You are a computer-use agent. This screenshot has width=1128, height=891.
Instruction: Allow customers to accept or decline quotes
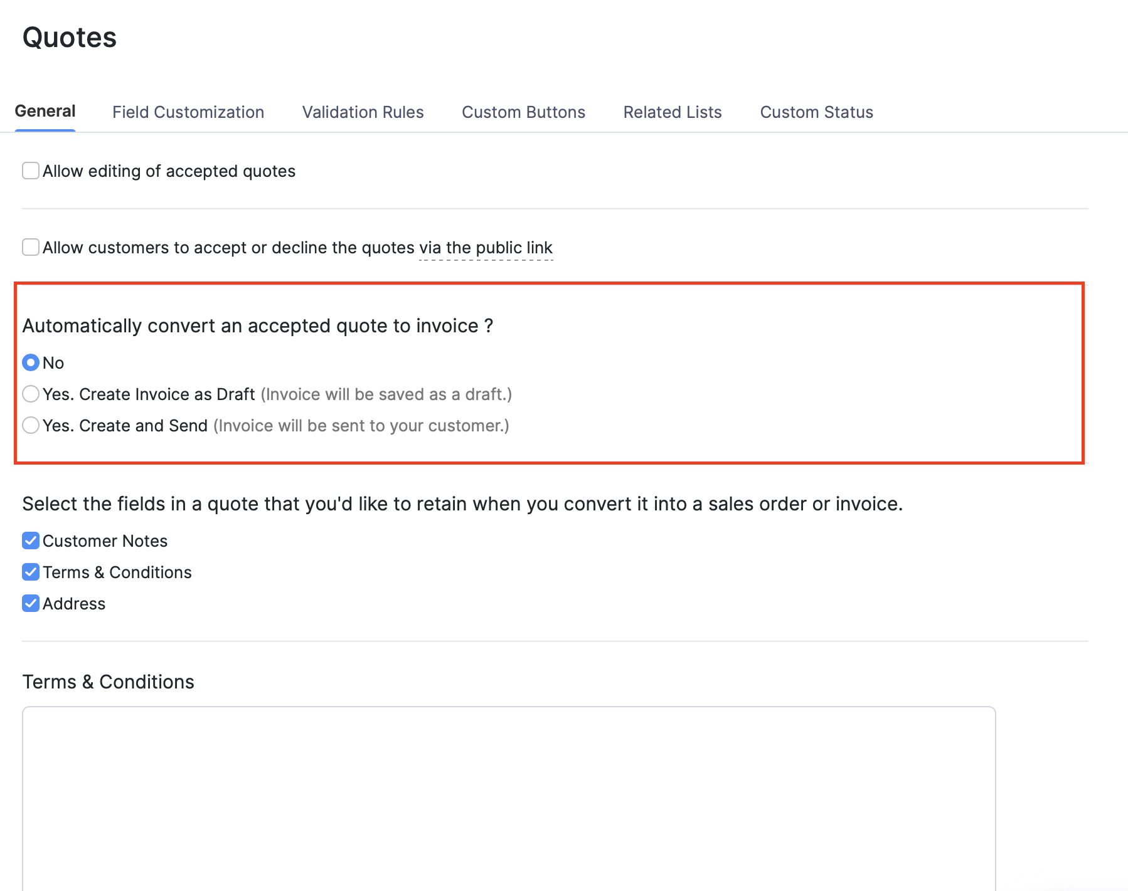pyautogui.click(x=30, y=247)
